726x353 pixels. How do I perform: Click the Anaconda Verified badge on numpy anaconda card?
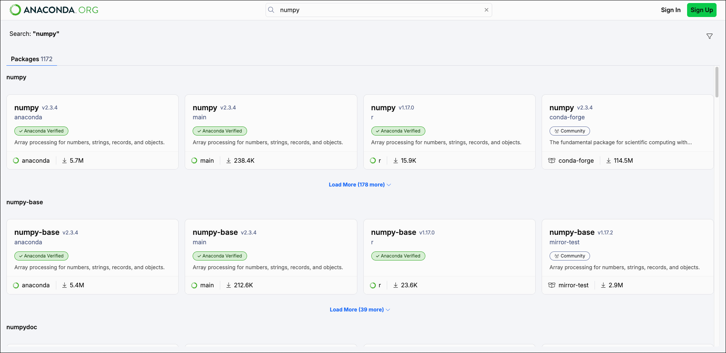(x=41, y=131)
